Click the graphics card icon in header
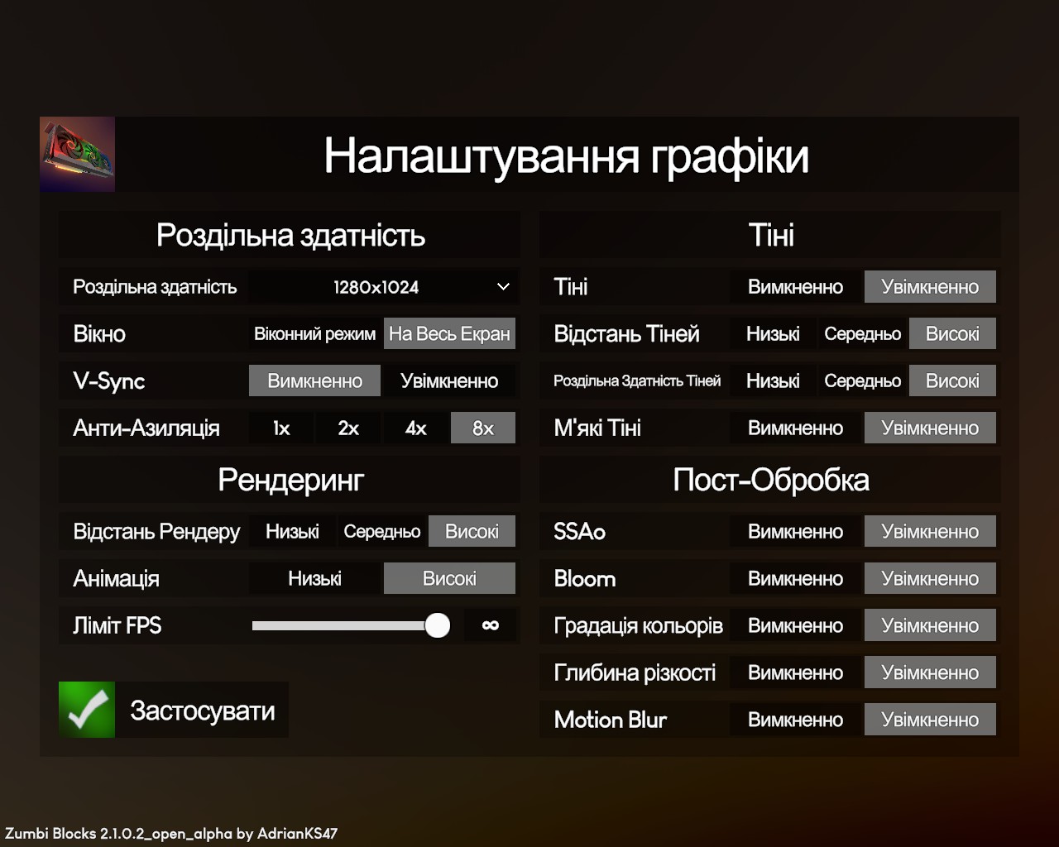The height and width of the screenshot is (847, 1059). pos(77,155)
